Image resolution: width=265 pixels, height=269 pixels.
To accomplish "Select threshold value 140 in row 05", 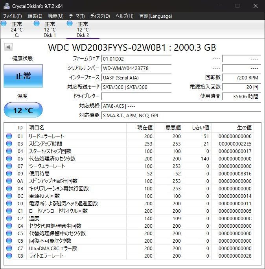I will [205, 159].
